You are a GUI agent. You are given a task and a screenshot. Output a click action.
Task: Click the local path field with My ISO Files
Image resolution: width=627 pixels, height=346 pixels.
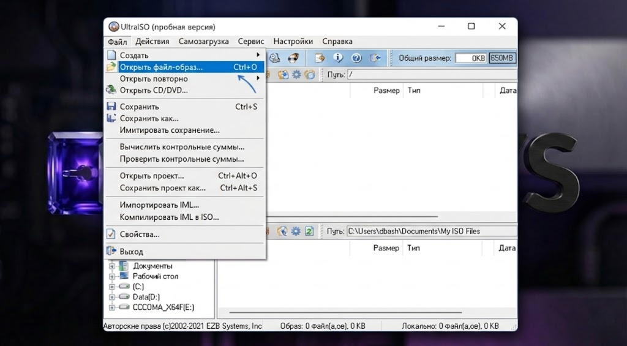(x=429, y=231)
